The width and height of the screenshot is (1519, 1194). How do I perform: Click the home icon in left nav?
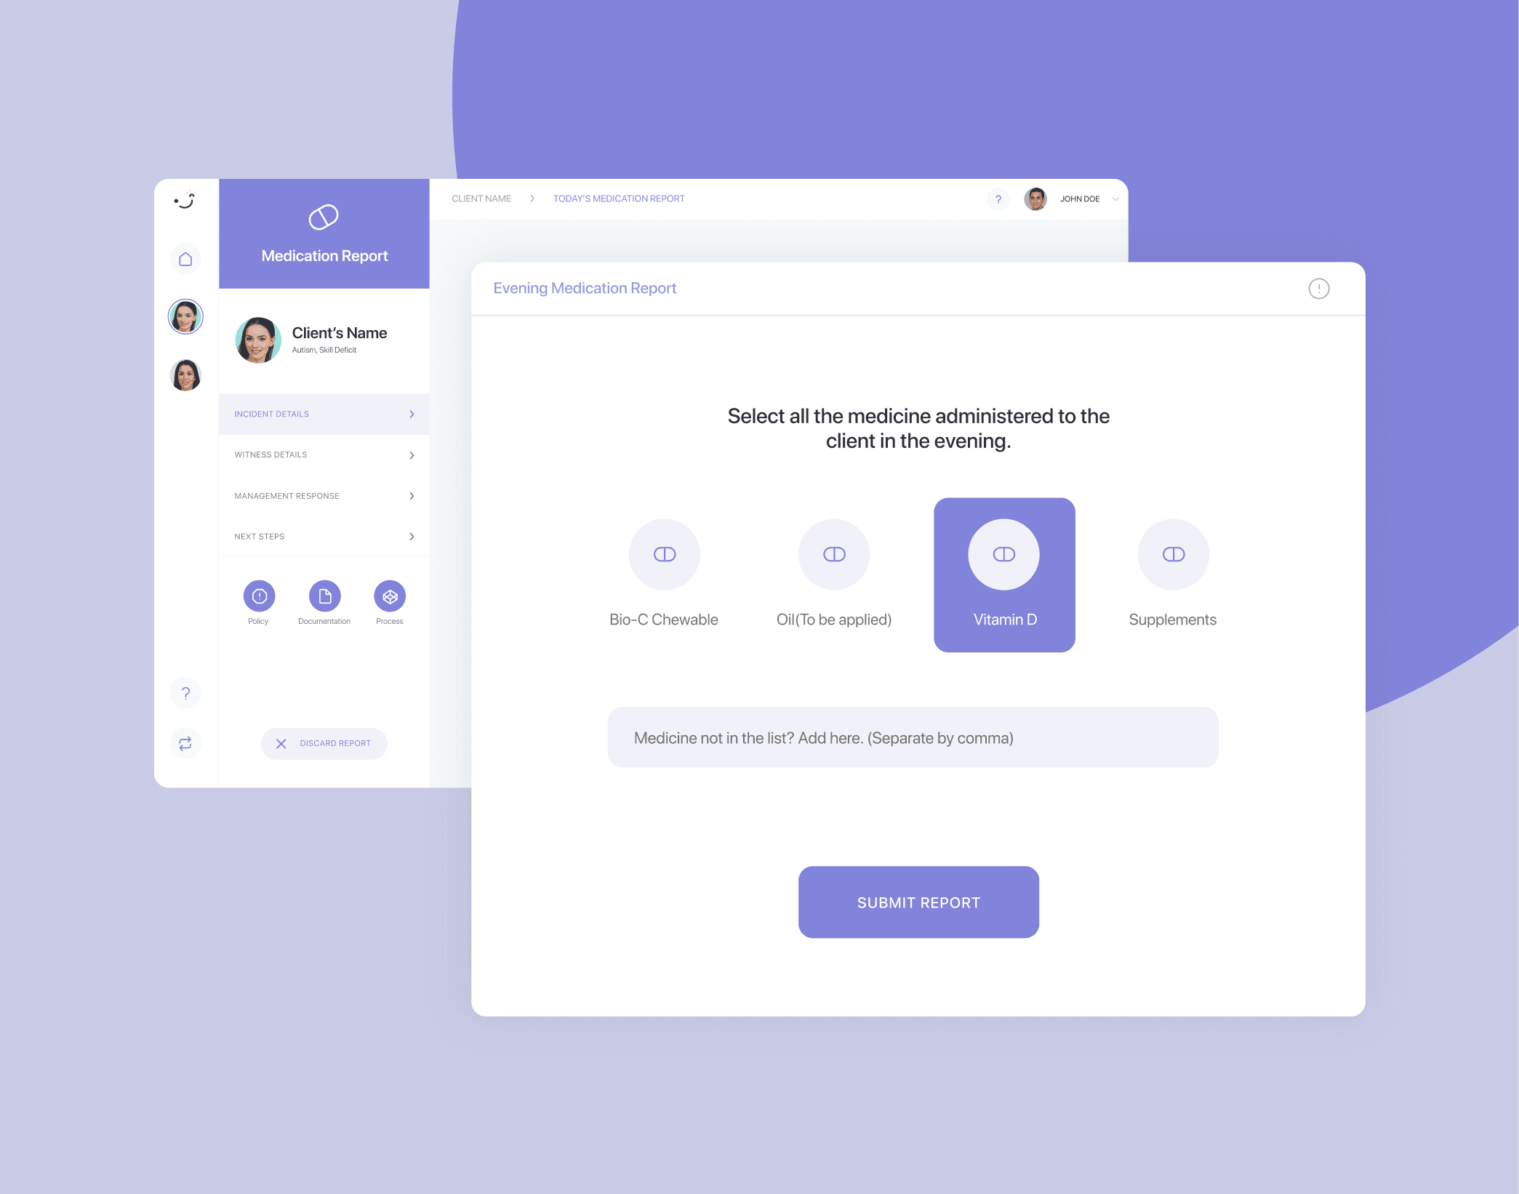[185, 260]
